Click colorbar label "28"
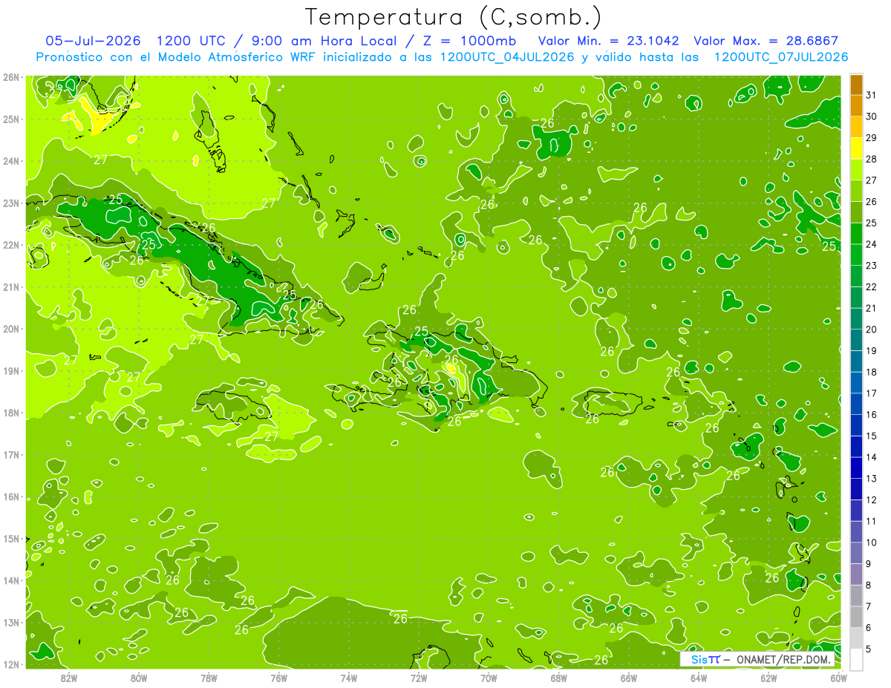This screenshot has height=688, width=891. (x=872, y=159)
